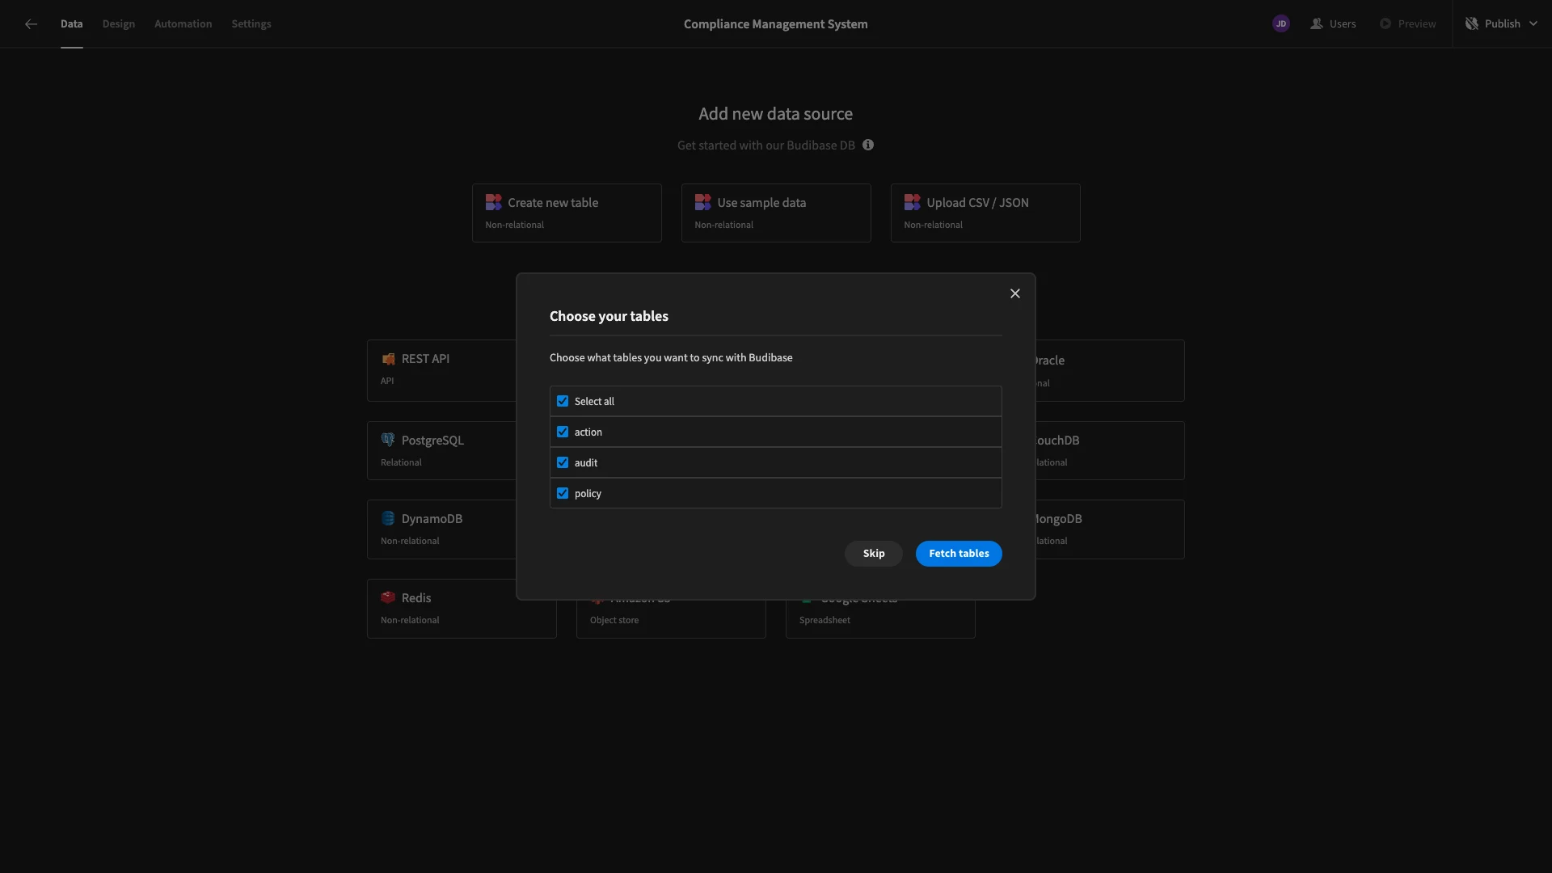Image resolution: width=1552 pixels, height=873 pixels.
Task: Click the JD user avatar
Action: pos(1280,23)
